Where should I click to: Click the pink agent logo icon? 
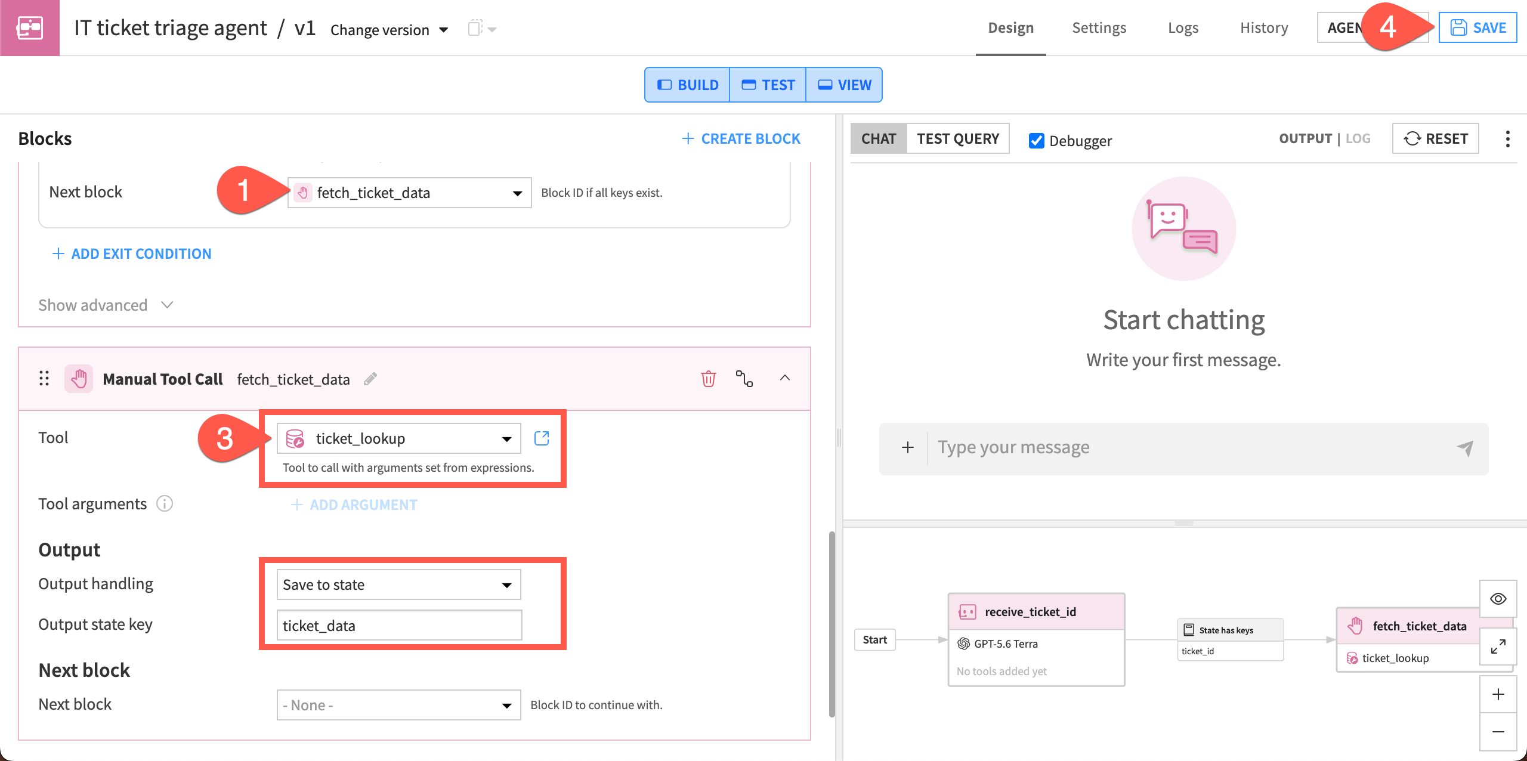(x=30, y=28)
